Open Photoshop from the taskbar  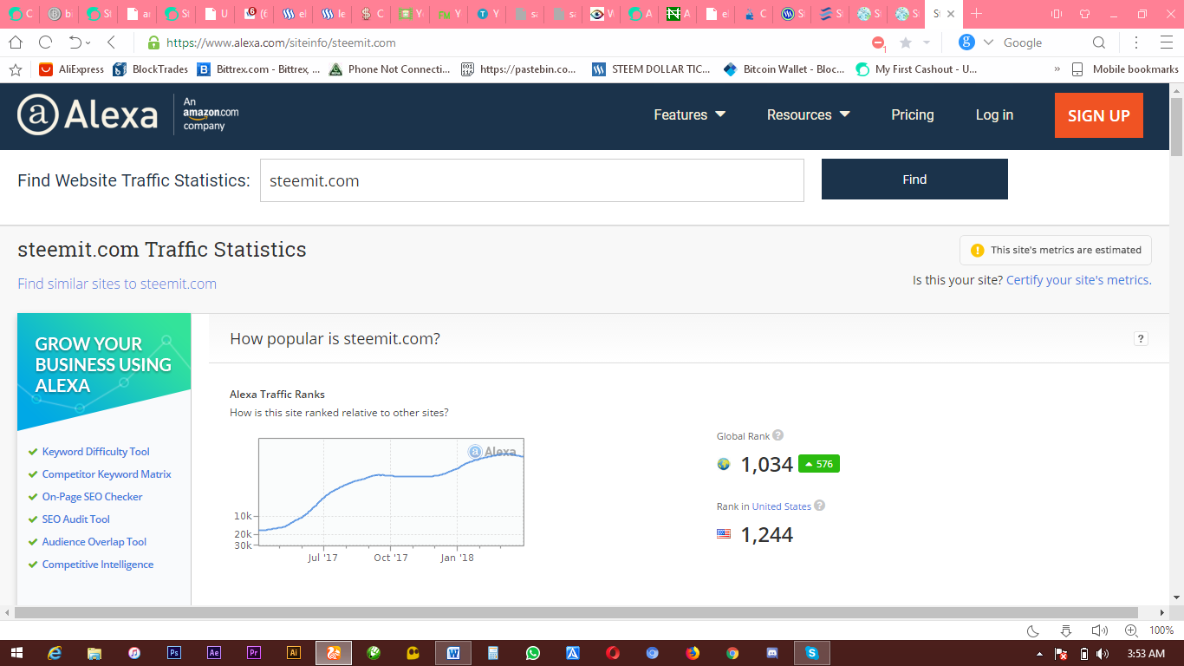click(174, 653)
